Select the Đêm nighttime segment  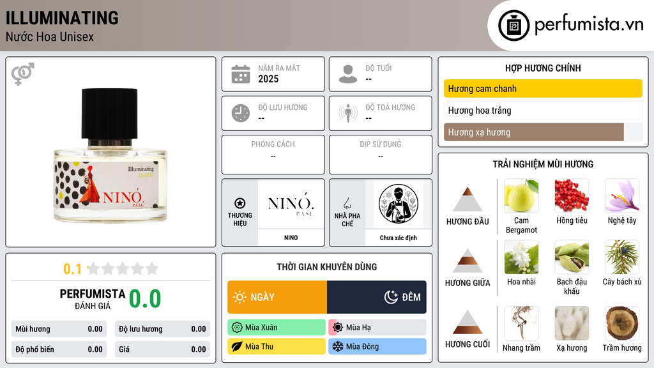[377, 297]
